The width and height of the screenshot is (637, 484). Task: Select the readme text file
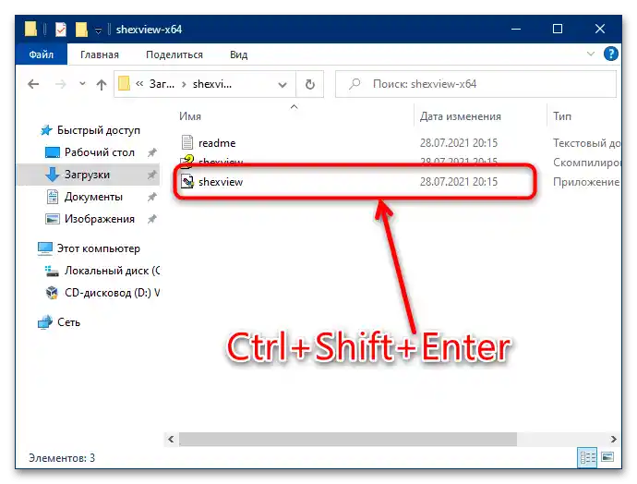tap(217, 143)
